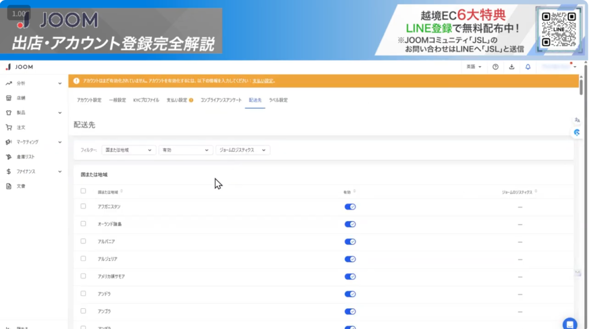Click the page vertical scrollbar thumb
The image size is (589, 329).
click(x=581, y=86)
